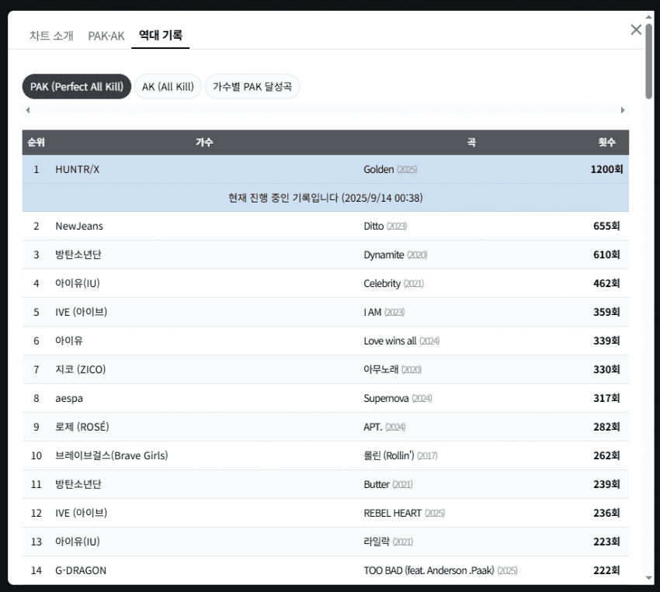Select AK (All Kill) filter

coord(168,87)
